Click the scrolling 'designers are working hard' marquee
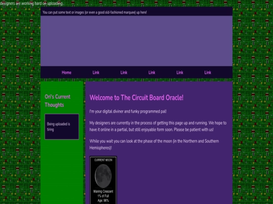This screenshot has height=204, width=273. click(31, 4)
